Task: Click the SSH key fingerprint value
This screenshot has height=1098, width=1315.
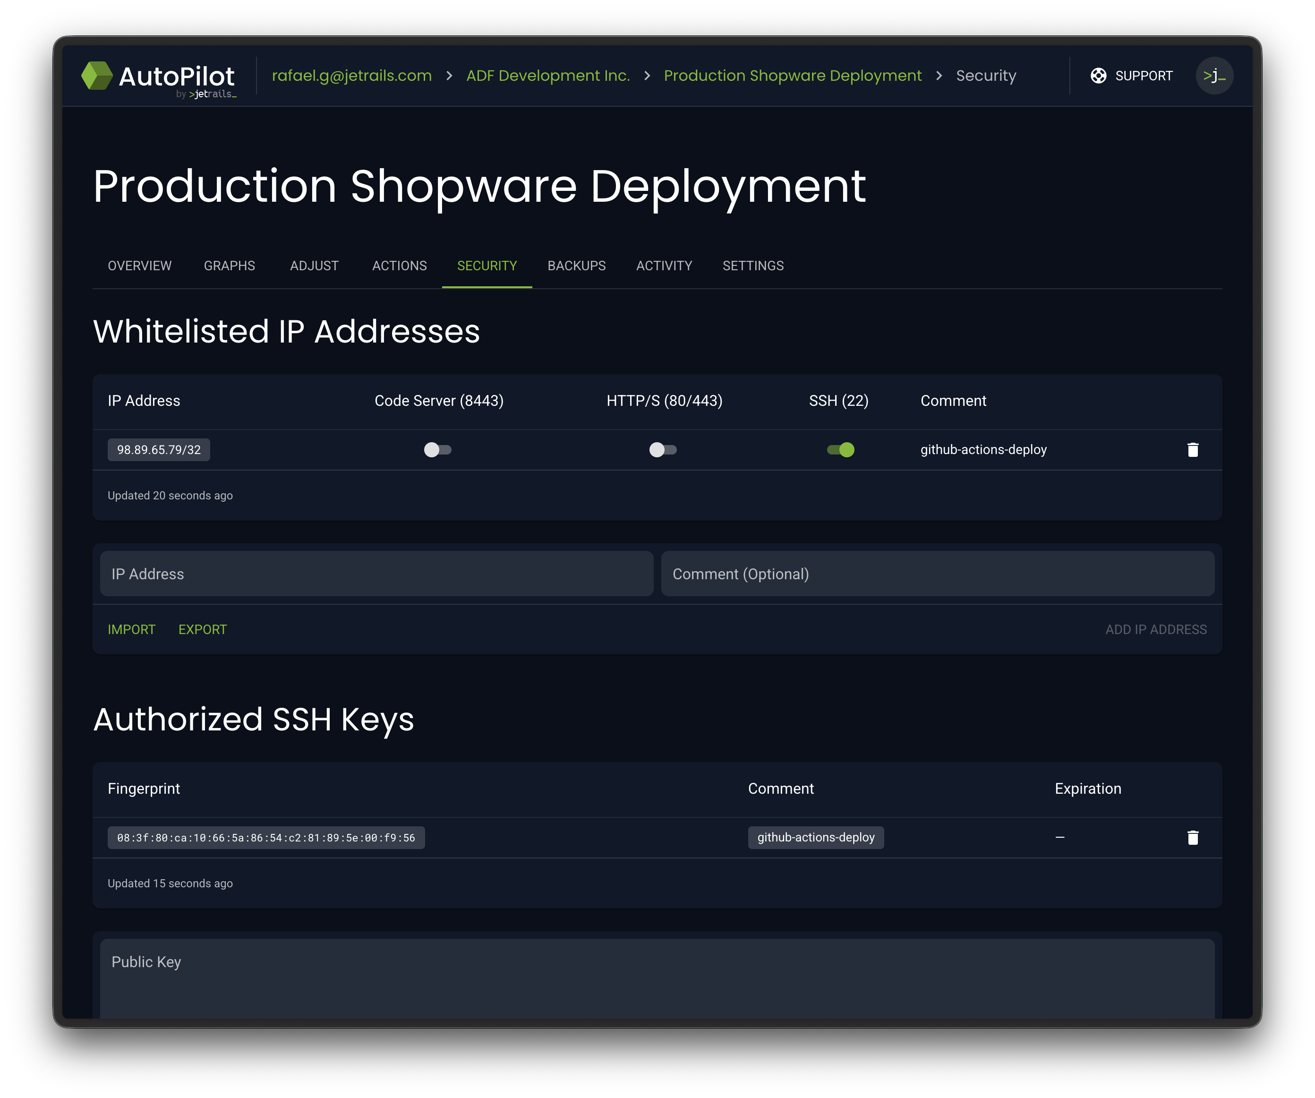Action: pos(266,837)
